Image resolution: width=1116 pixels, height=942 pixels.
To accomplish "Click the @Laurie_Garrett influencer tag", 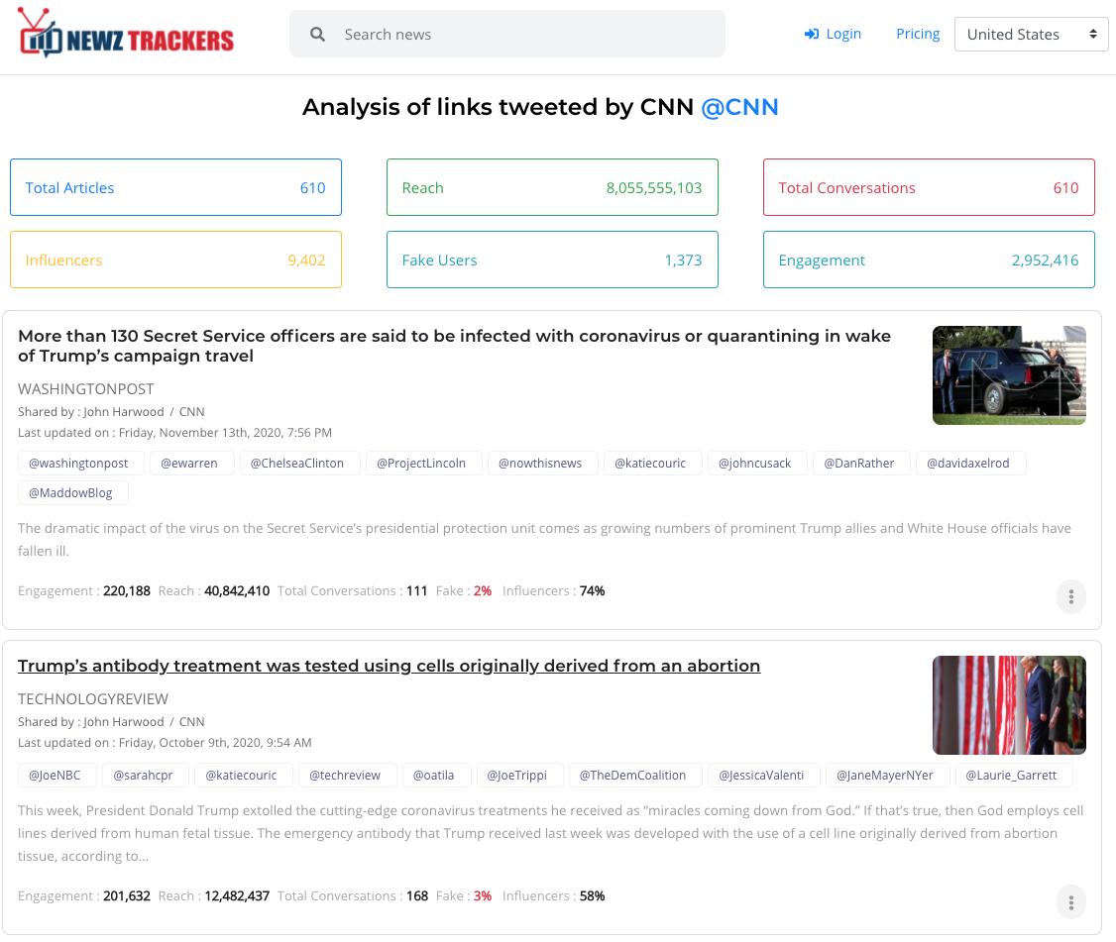I will (1014, 776).
